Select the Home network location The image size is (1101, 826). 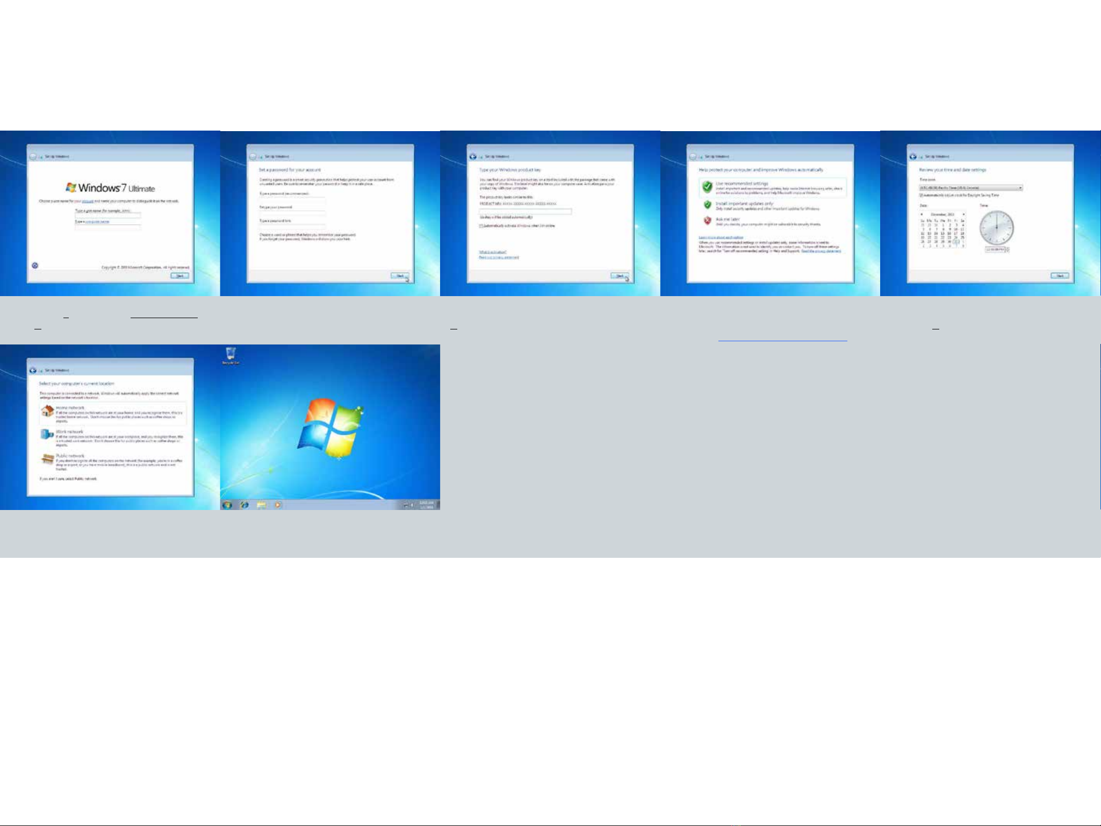(113, 414)
